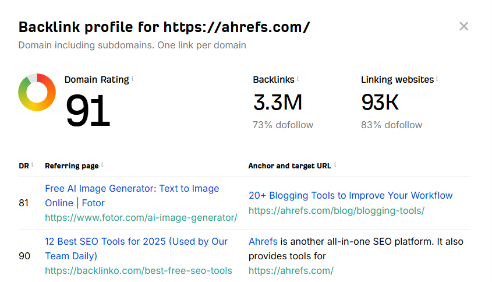Click the Anchor and target URL header
Viewport: 492px width, 282px height.
[289, 166]
